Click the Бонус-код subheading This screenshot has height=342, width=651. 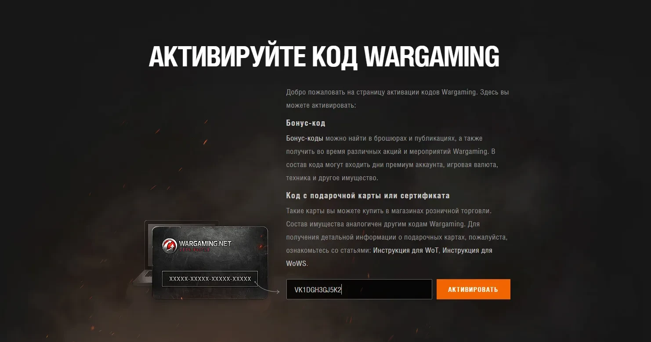pos(306,123)
